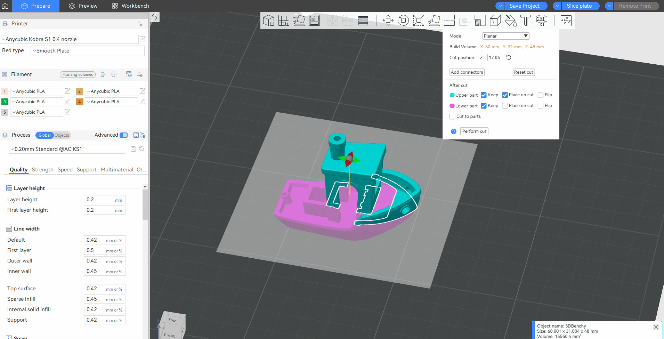Viewport: 664px width, 339px height.
Task: Open the layer height lines tool
Action: click(363, 21)
